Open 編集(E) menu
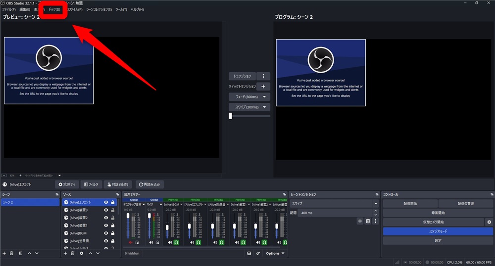Screen dimensions: 495x266 [25, 9]
